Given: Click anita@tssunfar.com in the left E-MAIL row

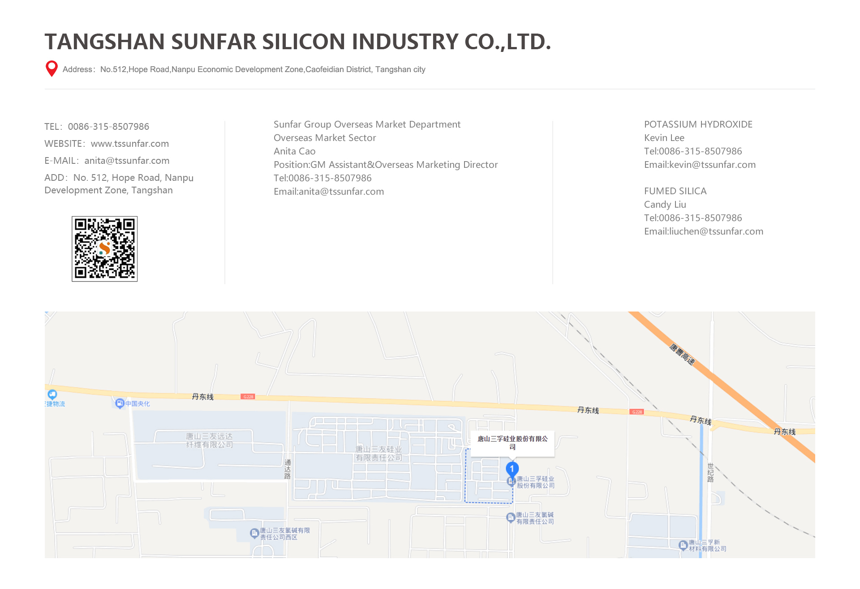Looking at the screenshot, I should (x=127, y=161).
